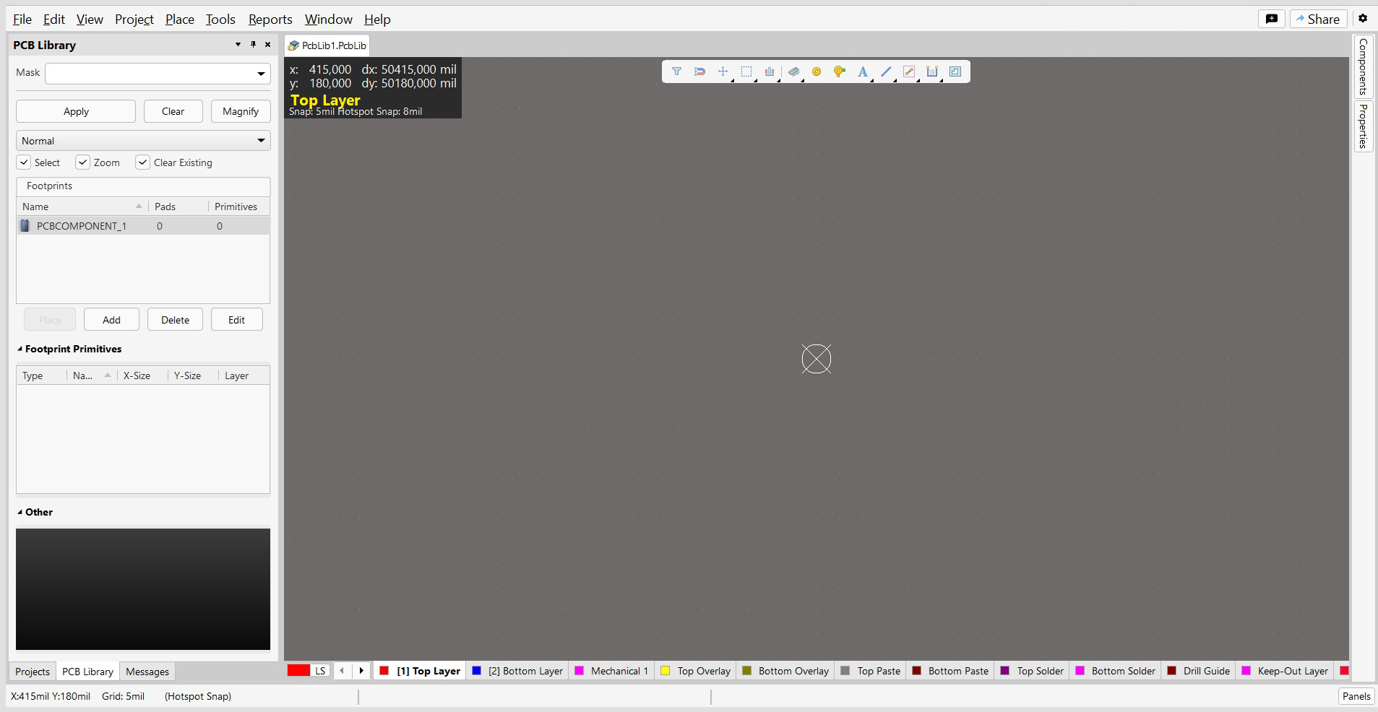
Task: Switch to PcbLib1.PcbLib document tab
Action: pyautogui.click(x=327, y=45)
